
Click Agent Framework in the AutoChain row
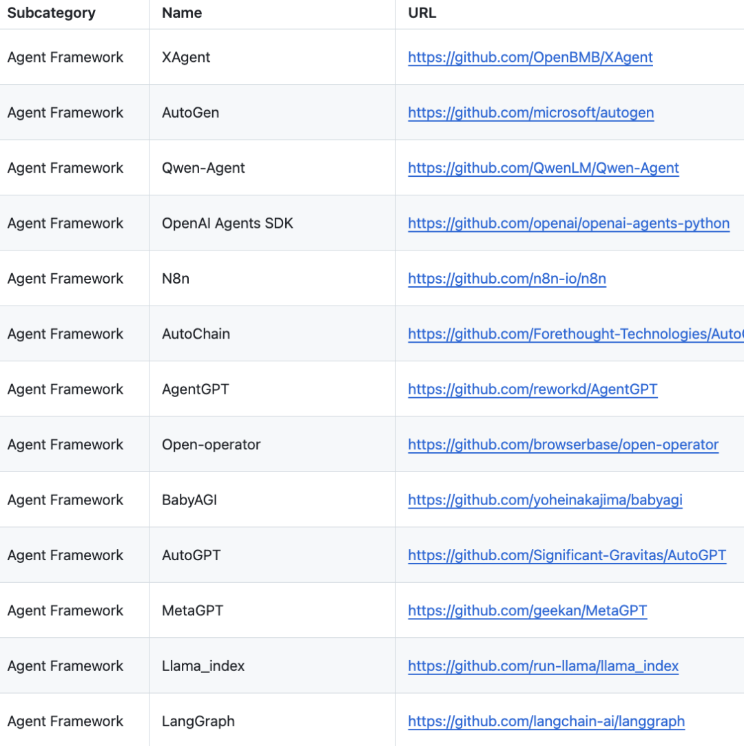click(x=65, y=334)
